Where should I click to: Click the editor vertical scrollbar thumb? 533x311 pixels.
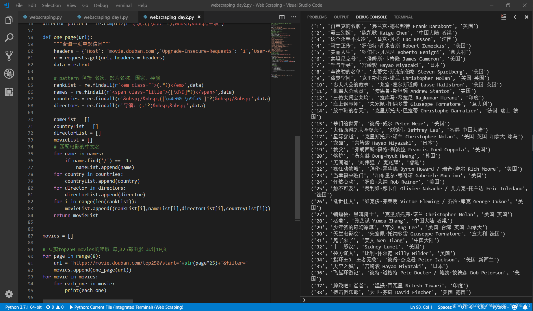[x=297, y=178]
